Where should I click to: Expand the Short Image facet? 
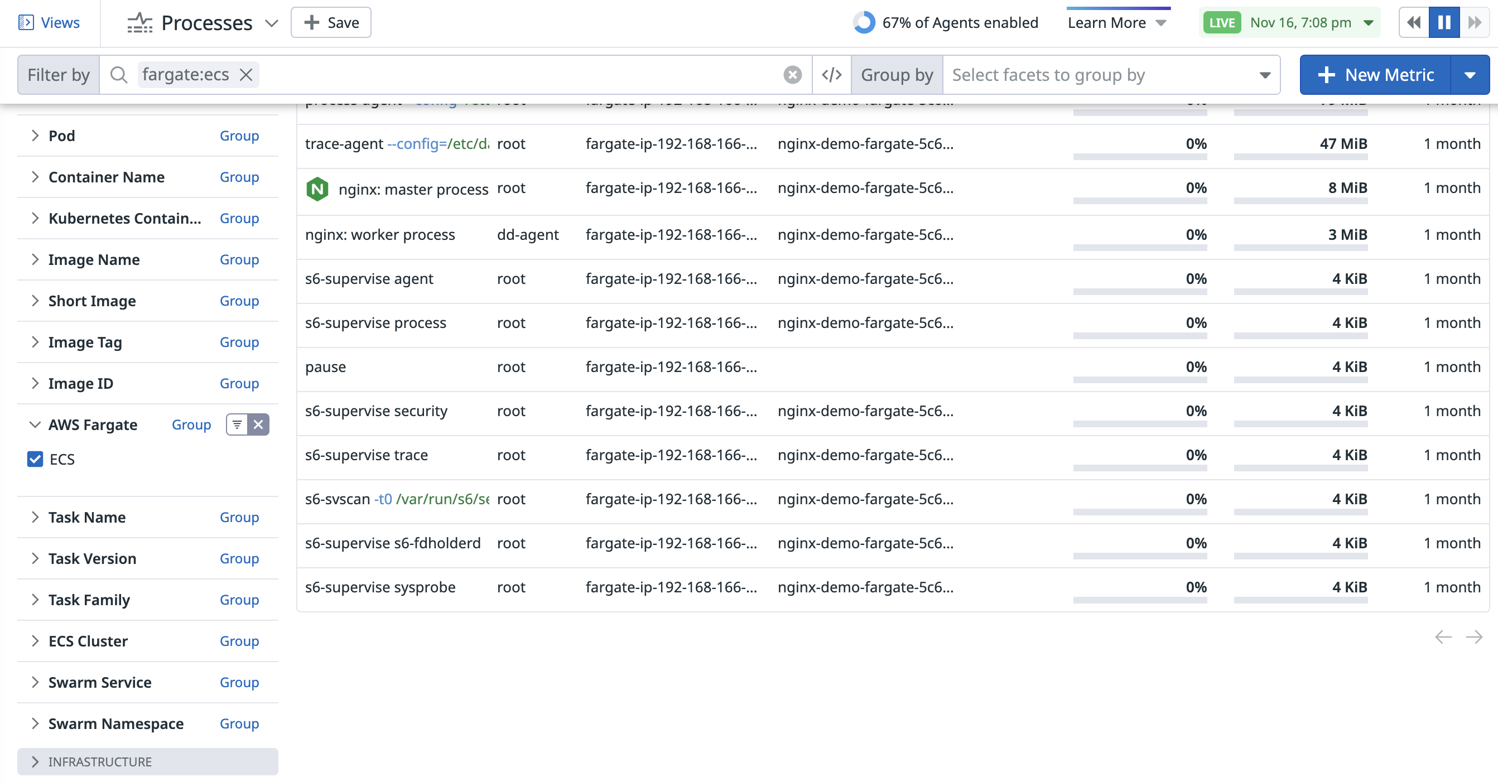click(35, 301)
